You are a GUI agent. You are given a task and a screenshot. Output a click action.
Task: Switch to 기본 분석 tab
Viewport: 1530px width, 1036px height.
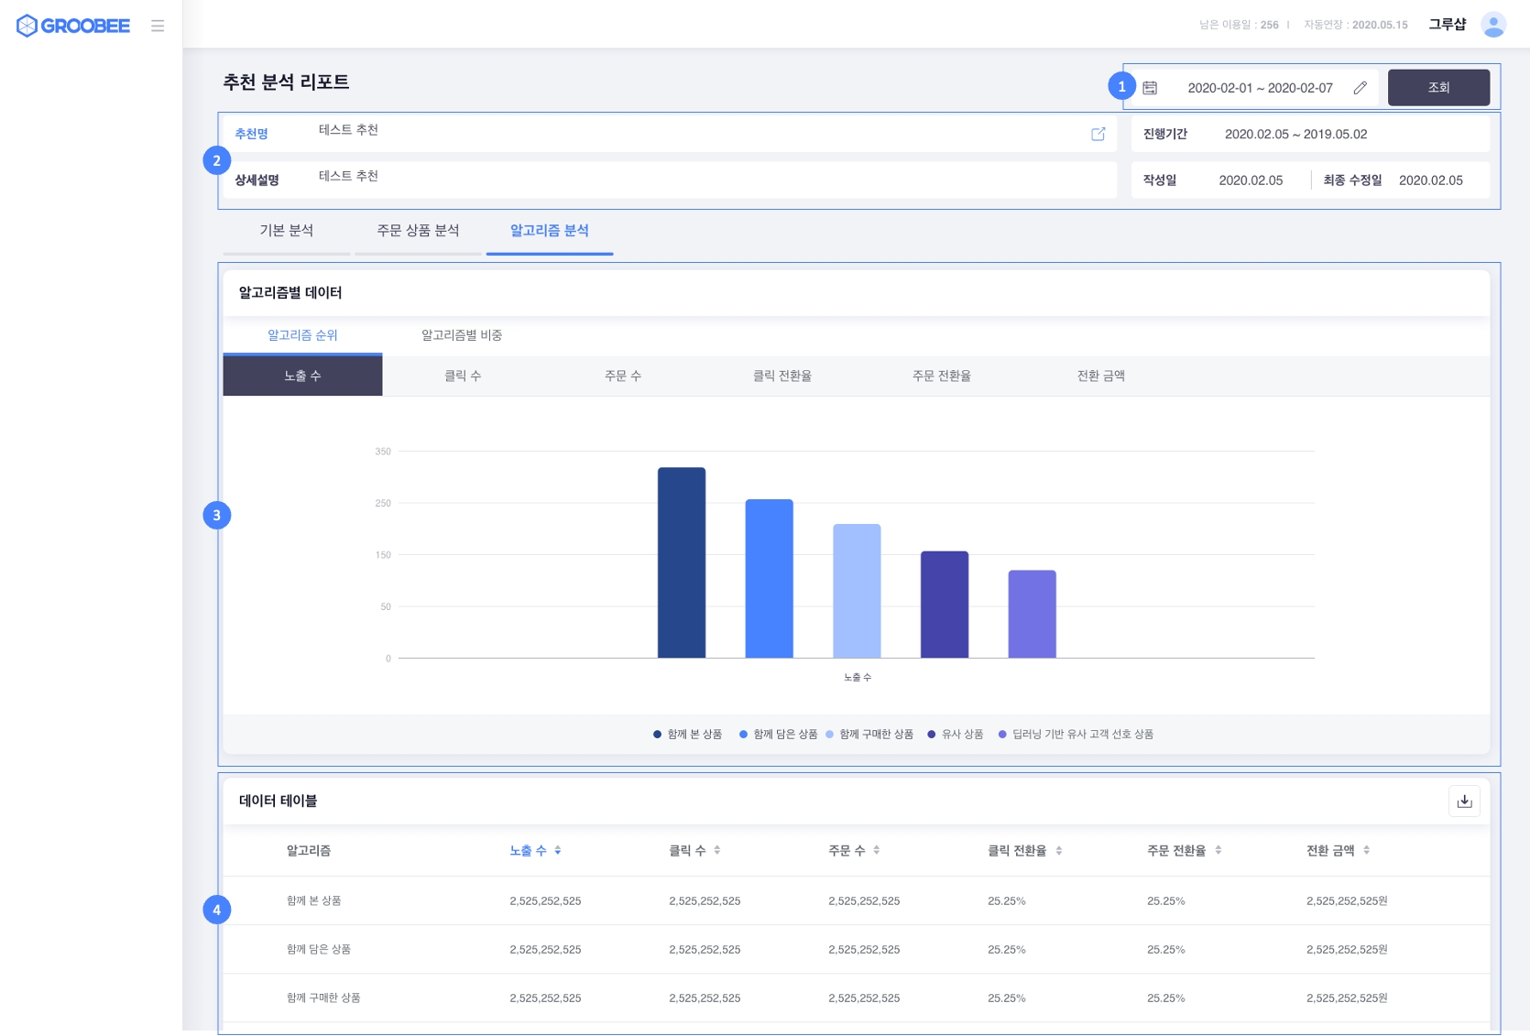(x=286, y=231)
